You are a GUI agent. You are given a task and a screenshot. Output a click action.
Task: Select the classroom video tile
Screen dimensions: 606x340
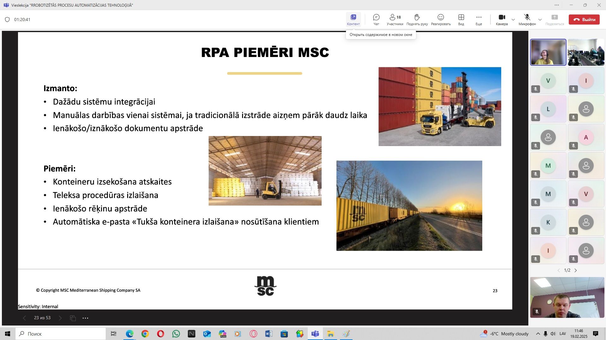[x=586, y=52]
